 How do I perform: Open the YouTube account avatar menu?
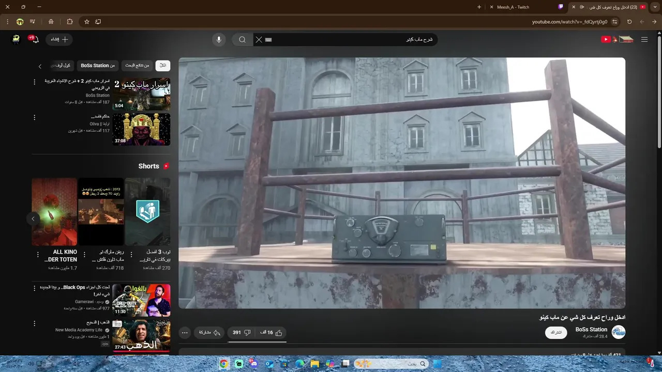[x=16, y=39]
